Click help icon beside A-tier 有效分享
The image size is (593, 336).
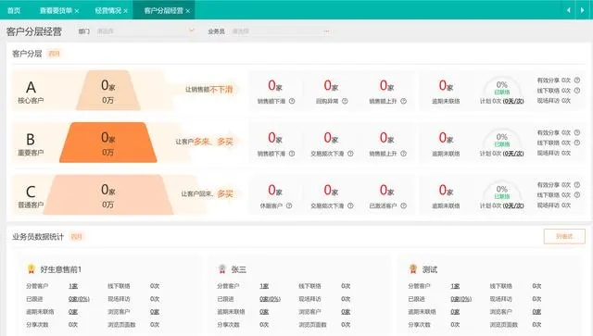[577, 81]
